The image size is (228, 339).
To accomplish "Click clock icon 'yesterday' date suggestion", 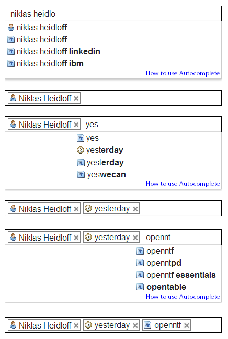I will pos(100,150).
